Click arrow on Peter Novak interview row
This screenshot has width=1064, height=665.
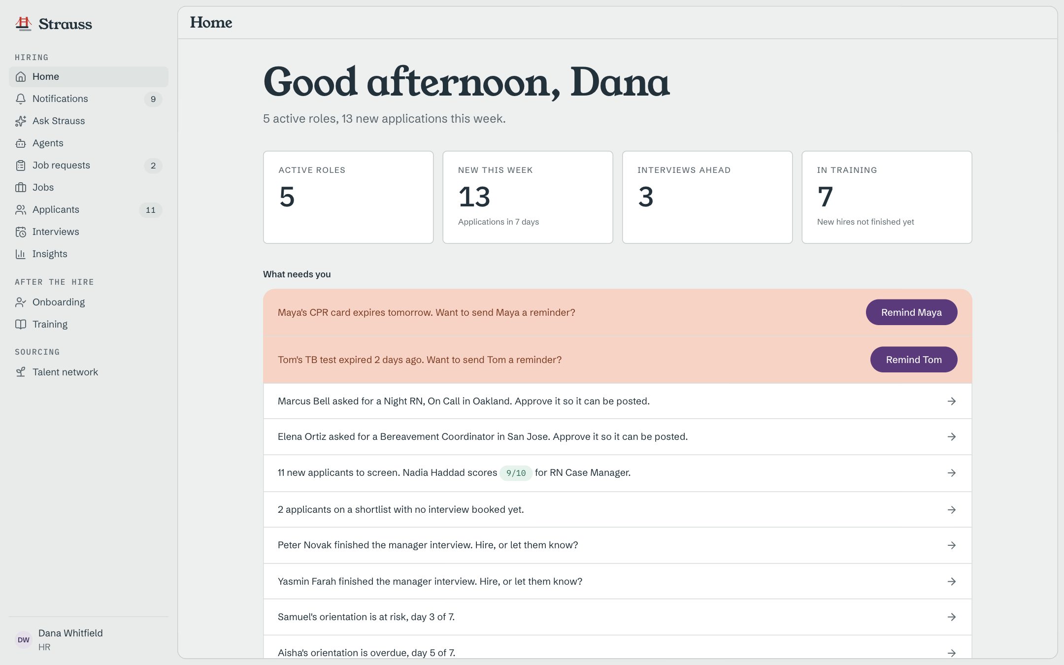click(952, 545)
